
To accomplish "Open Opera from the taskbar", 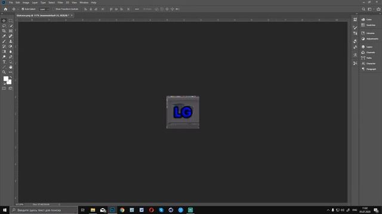I will click(151, 210).
